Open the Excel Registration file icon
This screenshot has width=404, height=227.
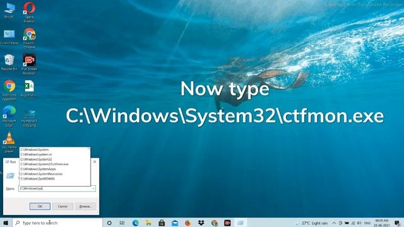click(29, 88)
